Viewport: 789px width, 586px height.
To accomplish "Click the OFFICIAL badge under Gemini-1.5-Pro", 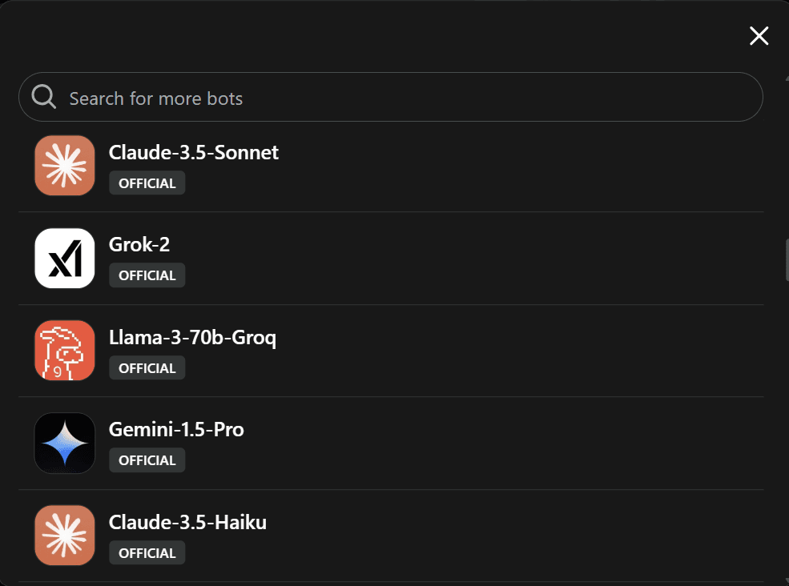I will pos(147,460).
